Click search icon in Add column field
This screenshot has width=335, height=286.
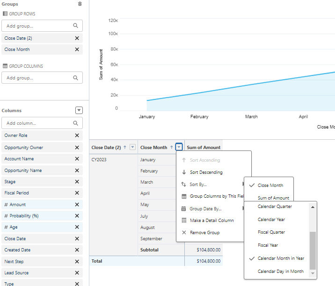[76, 123]
